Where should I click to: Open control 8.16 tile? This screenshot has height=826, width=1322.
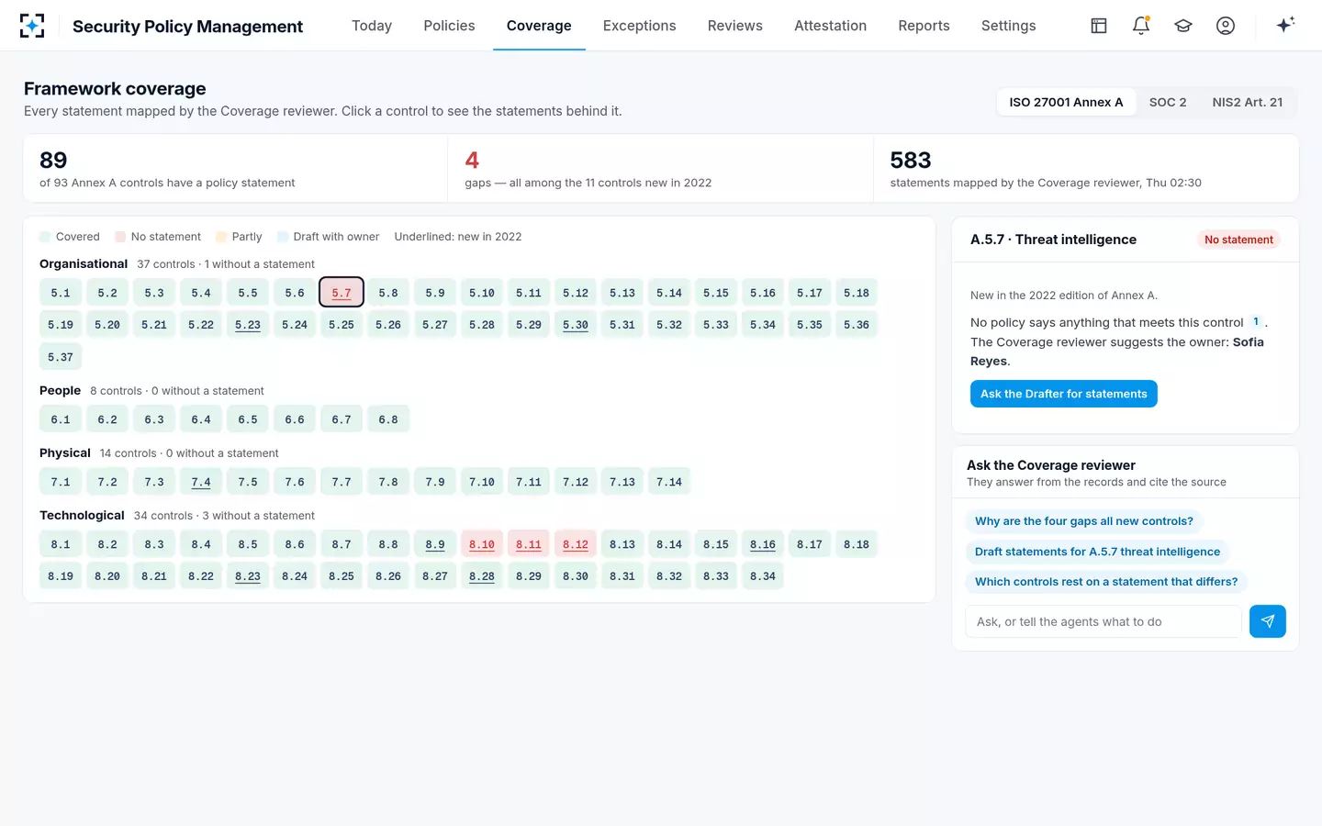(x=763, y=544)
